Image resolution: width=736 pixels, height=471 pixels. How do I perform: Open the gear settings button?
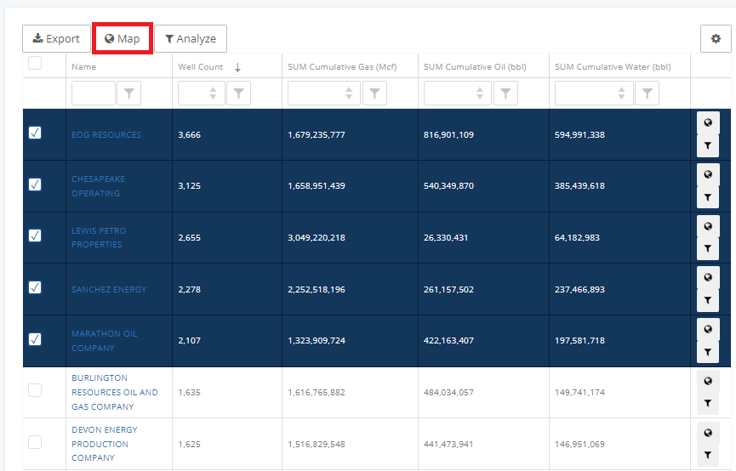pyautogui.click(x=716, y=38)
